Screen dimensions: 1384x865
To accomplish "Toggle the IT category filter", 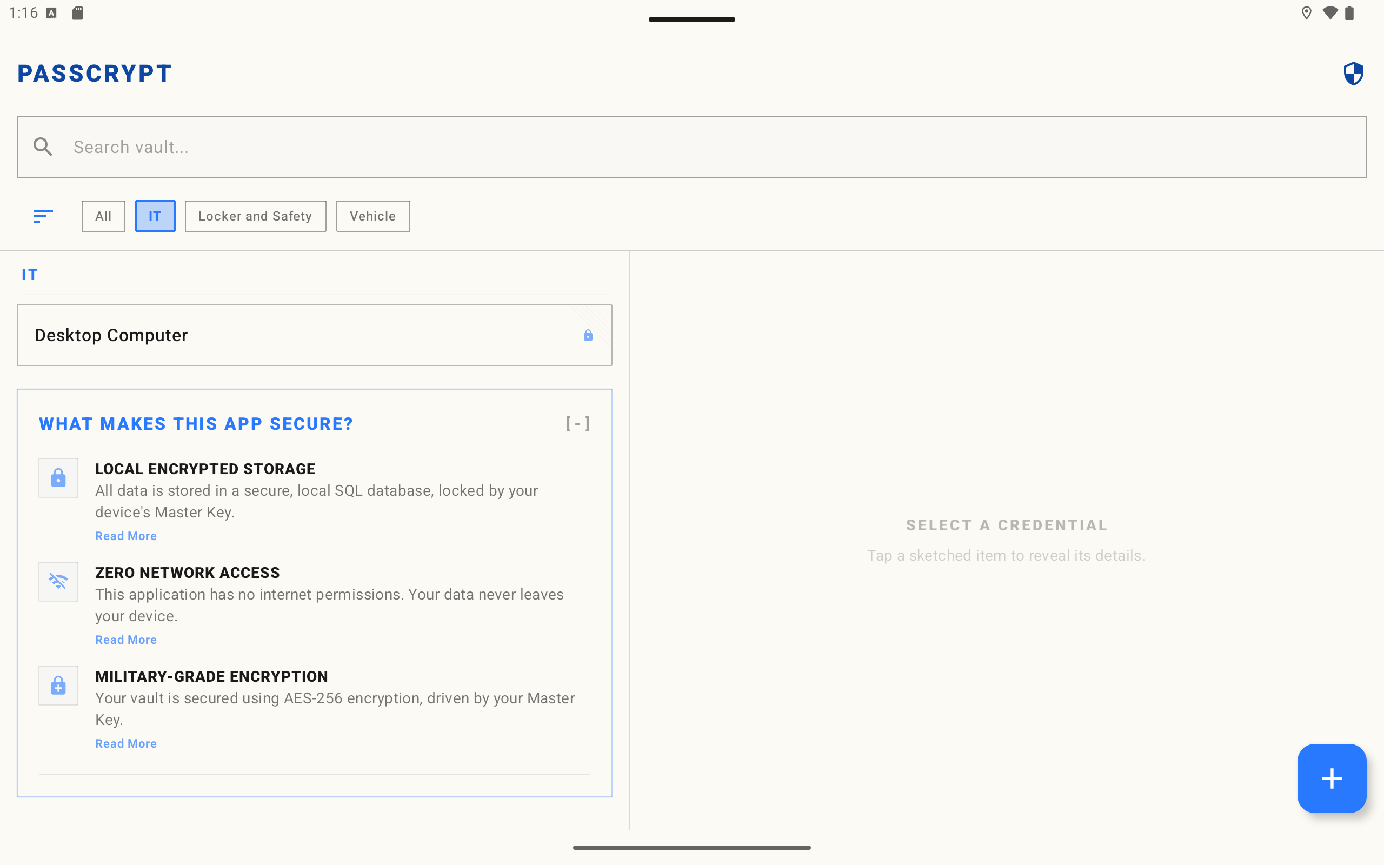I will coord(155,216).
